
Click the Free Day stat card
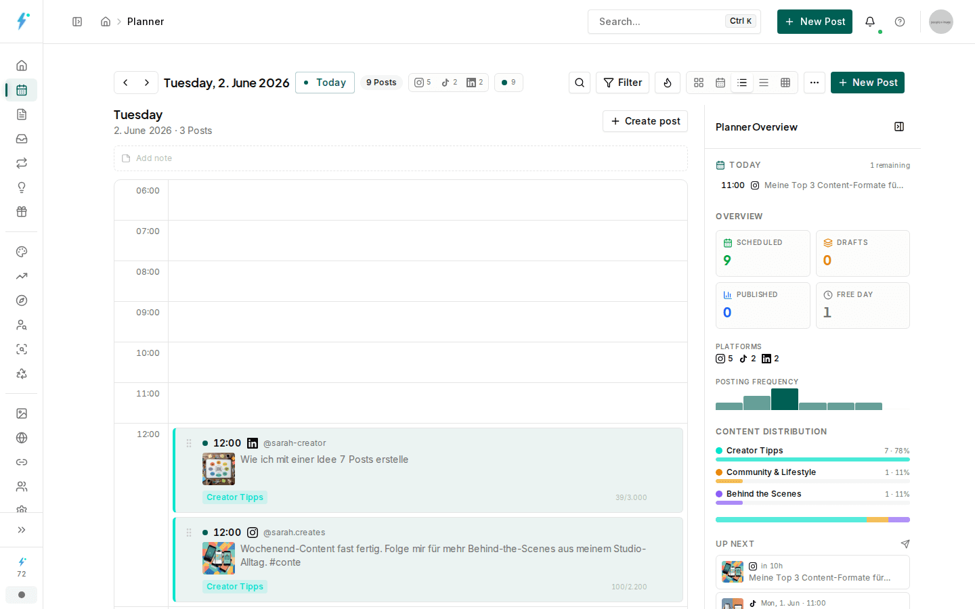point(863,305)
